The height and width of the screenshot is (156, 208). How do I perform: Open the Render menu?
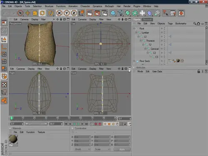click(x=127, y=6)
